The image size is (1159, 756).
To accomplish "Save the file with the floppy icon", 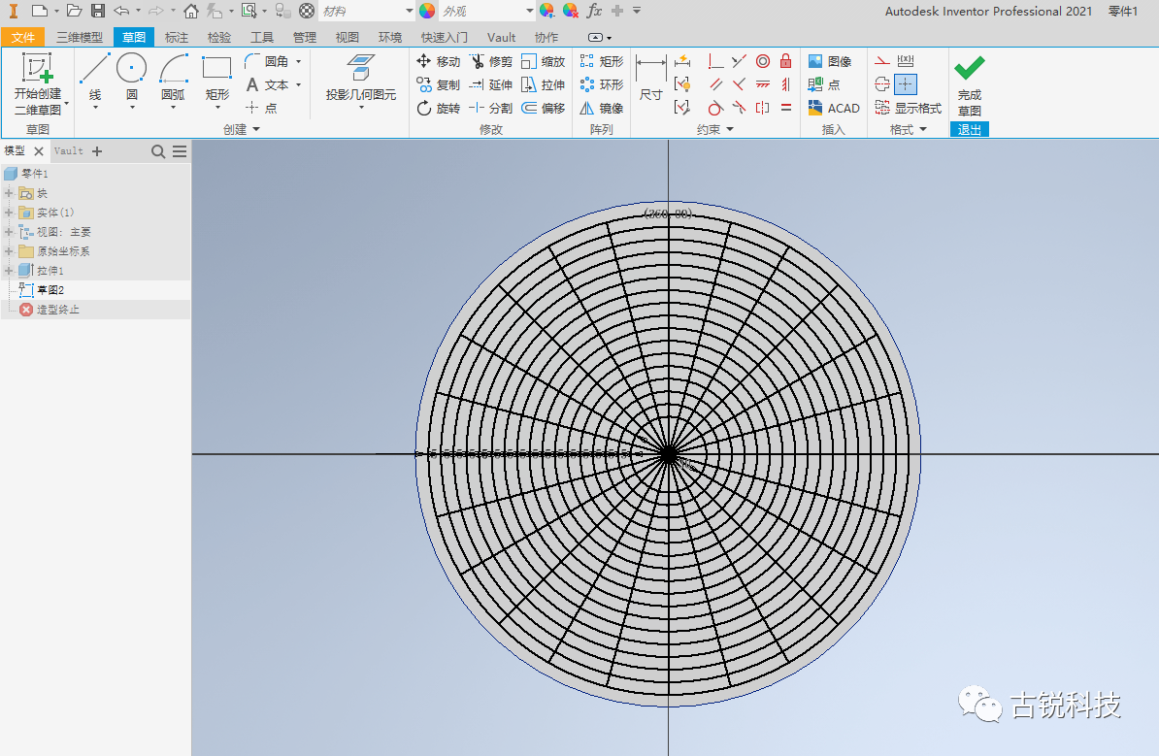I will point(98,11).
